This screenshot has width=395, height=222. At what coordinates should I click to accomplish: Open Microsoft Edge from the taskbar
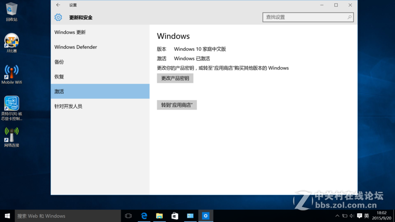coord(144,216)
